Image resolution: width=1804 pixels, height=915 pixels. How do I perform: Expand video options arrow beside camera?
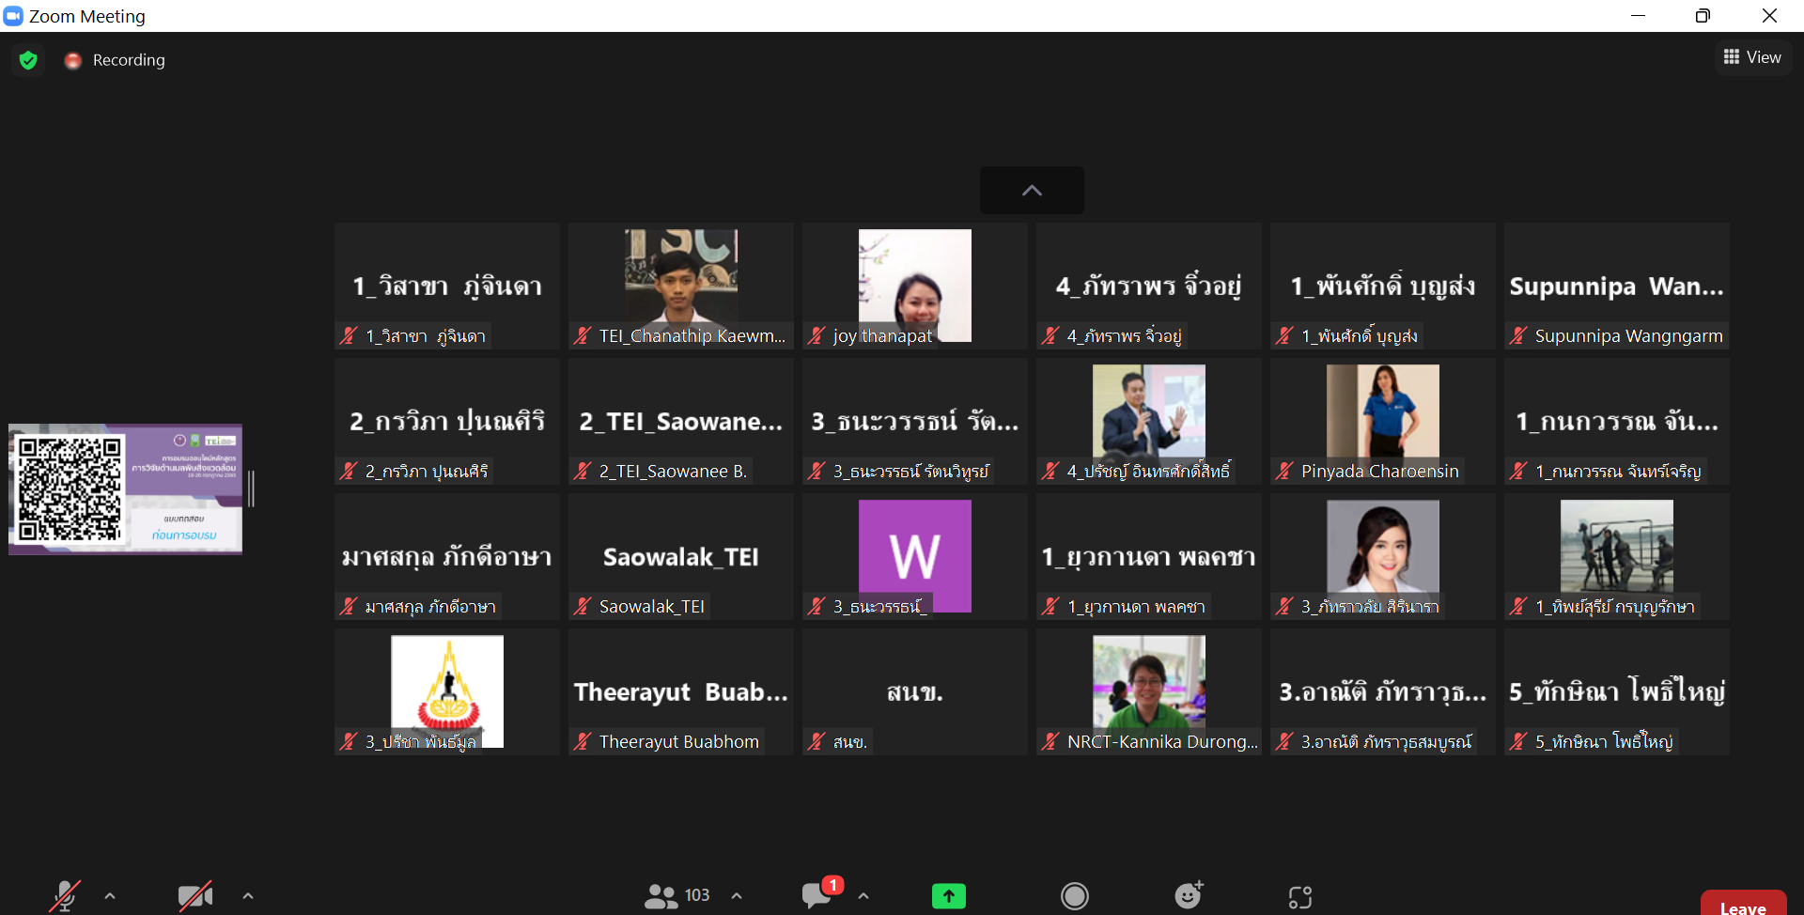coord(248,896)
